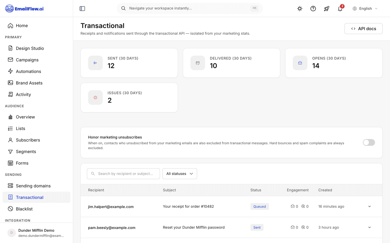Image resolution: width=390 pixels, height=243 pixels.
Task: Click the Brand Assets image icon
Action: [x=10, y=83]
